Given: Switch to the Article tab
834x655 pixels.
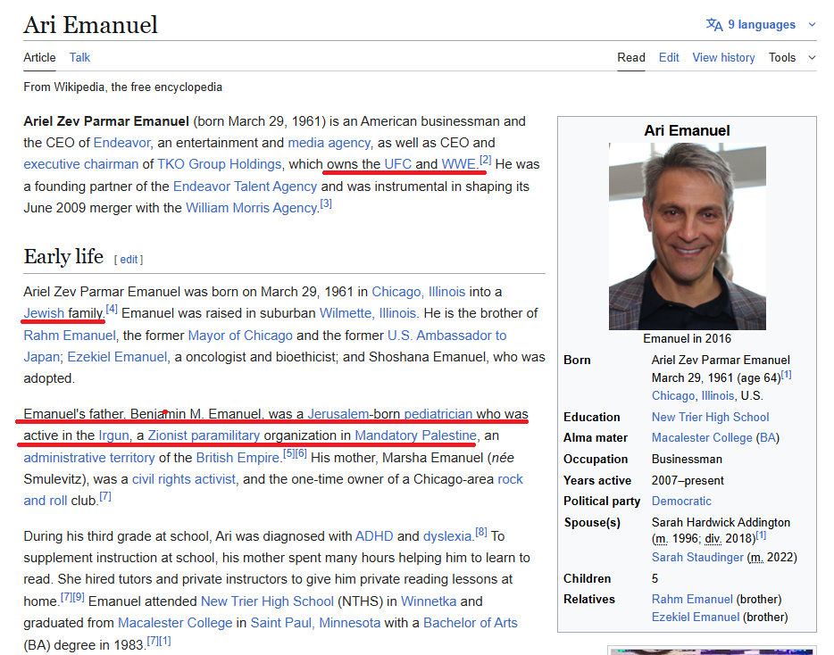Looking at the screenshot, I should point(39,57).
